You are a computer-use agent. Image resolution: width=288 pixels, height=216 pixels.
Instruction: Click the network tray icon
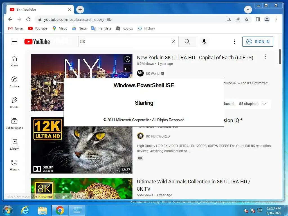[260, 210]
